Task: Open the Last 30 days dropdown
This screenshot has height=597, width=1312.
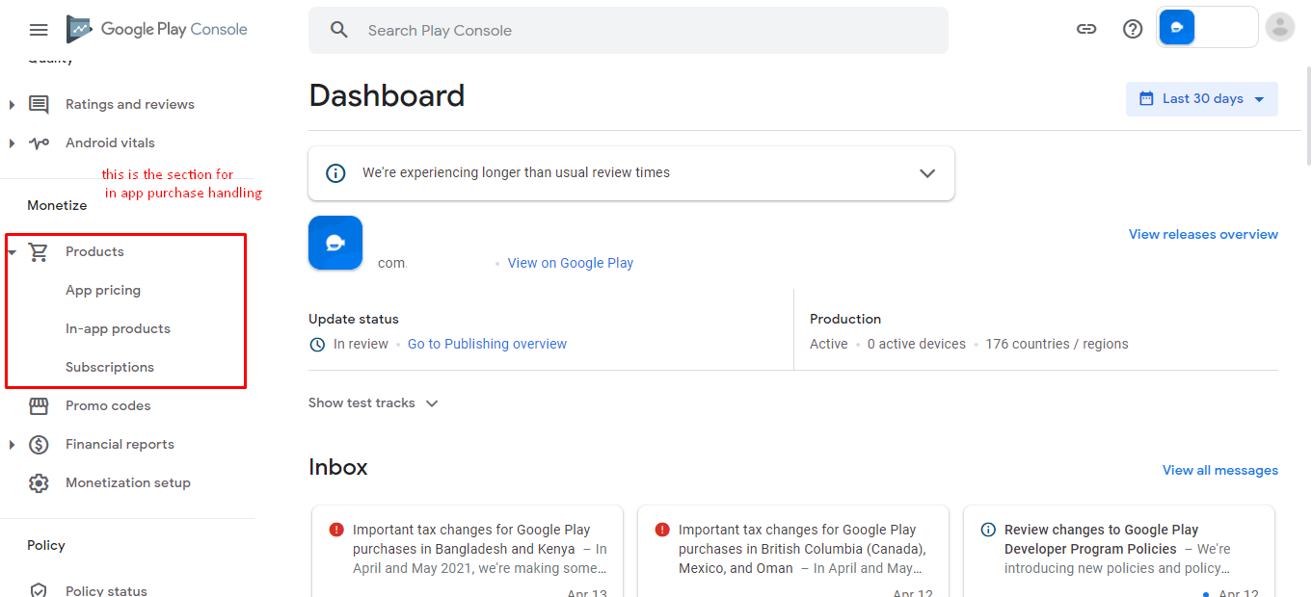Action: click(1201, 99)
